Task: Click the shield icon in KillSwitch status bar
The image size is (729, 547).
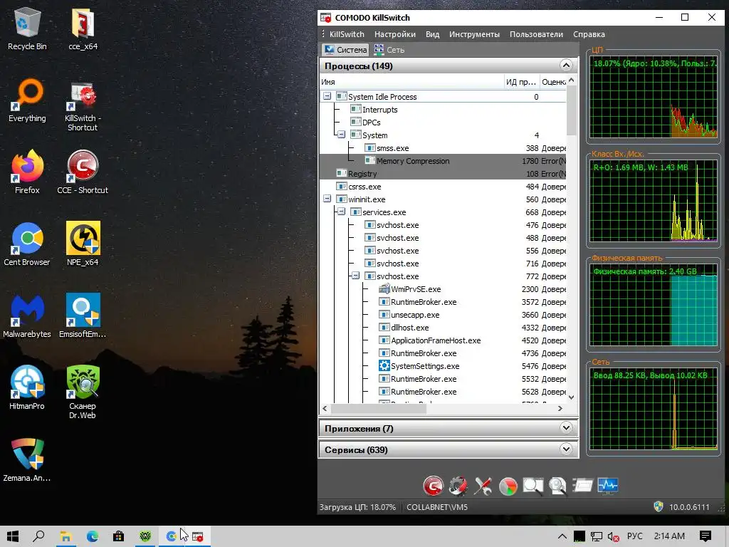Action: tap(659, 506)
